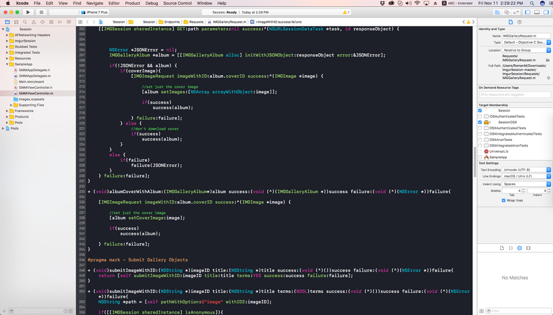Open the Debug navigator tab
Viewport: 553px width, 315px height.
[x=51, y=22]
